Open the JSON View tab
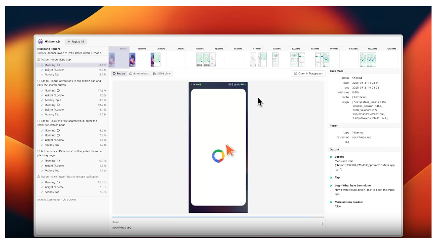This screenshot has height=238, width=434. (161, 74)
